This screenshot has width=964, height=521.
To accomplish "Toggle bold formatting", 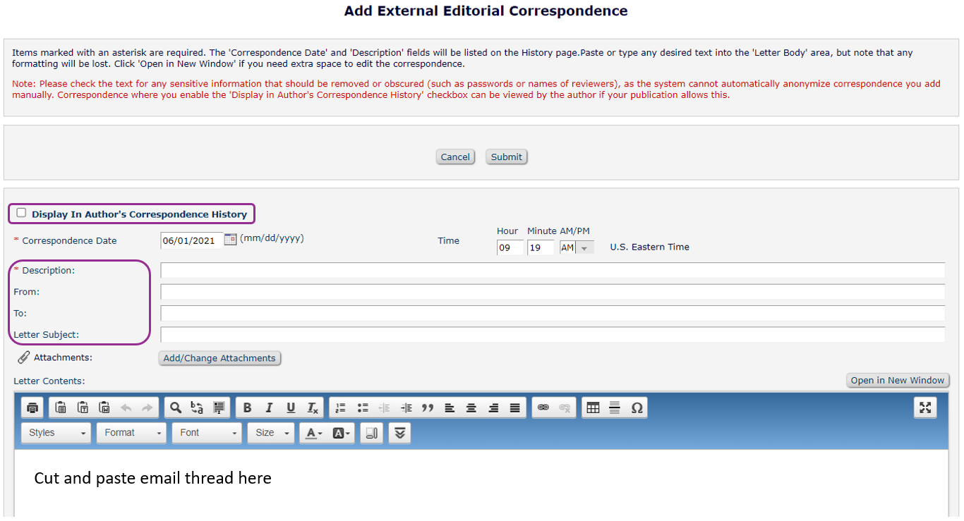I will (x=247, y=408).
